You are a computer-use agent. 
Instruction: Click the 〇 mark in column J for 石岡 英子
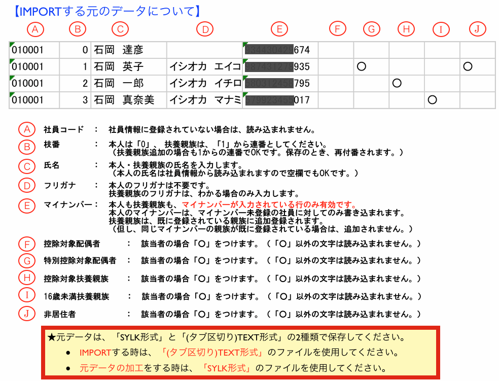pyautogui.click(x=468, y=66)
